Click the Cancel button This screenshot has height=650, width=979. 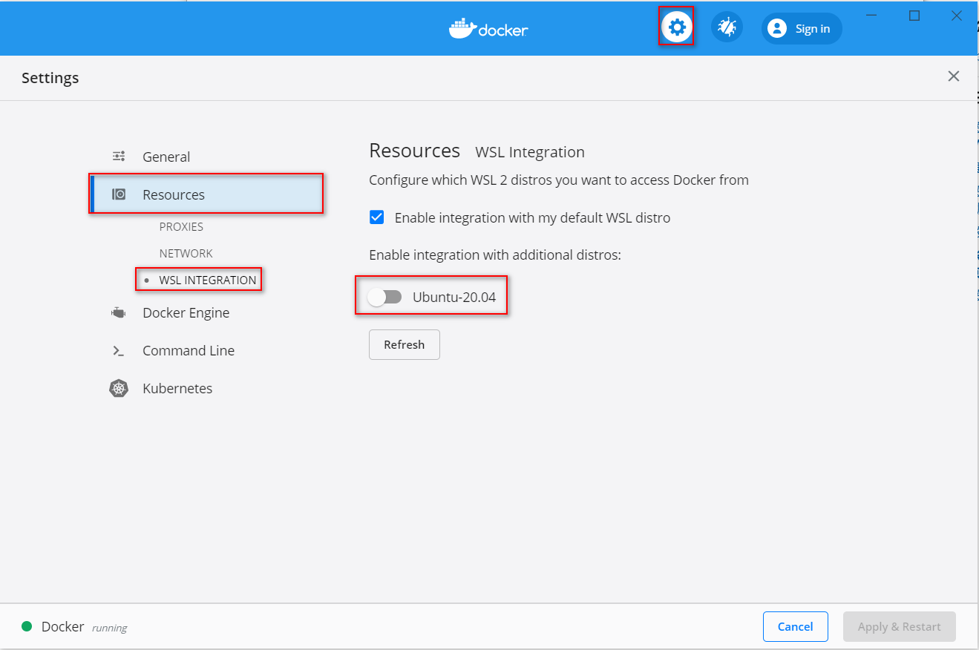click(796, 626)
